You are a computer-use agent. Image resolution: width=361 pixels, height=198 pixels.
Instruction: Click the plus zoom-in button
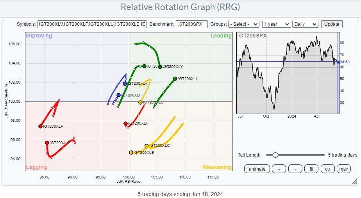pyautogui.click(x=279, y=169)
